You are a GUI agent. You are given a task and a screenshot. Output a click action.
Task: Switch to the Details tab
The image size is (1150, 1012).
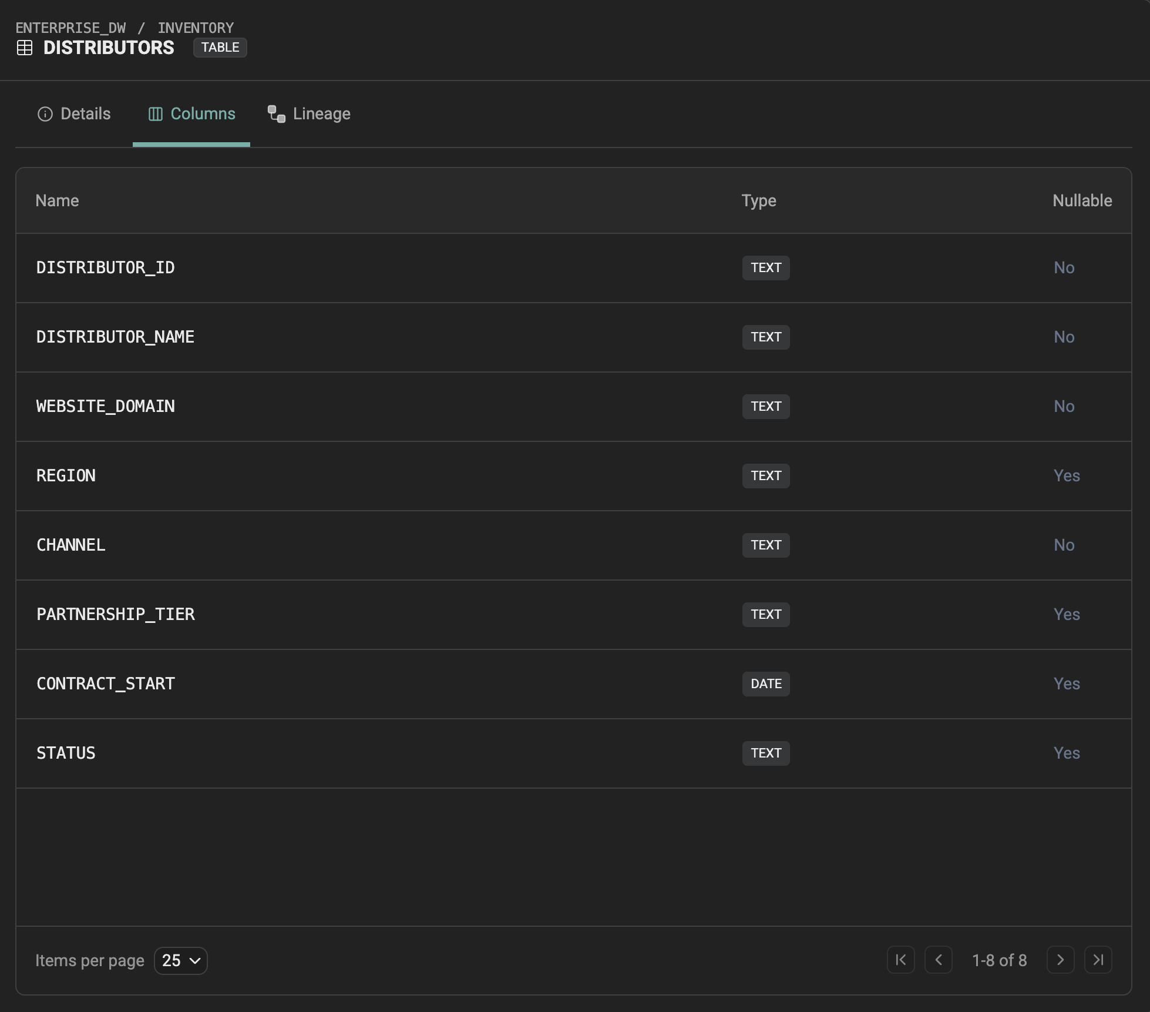pyautogui.click(x=74, y=114)
